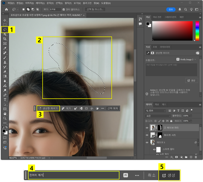Click the 선택 해제 button
The height and width of the screenshot is (182, 203).
(112, 108)
